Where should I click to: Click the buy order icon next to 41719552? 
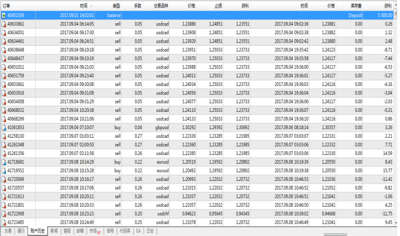point(4,170)
